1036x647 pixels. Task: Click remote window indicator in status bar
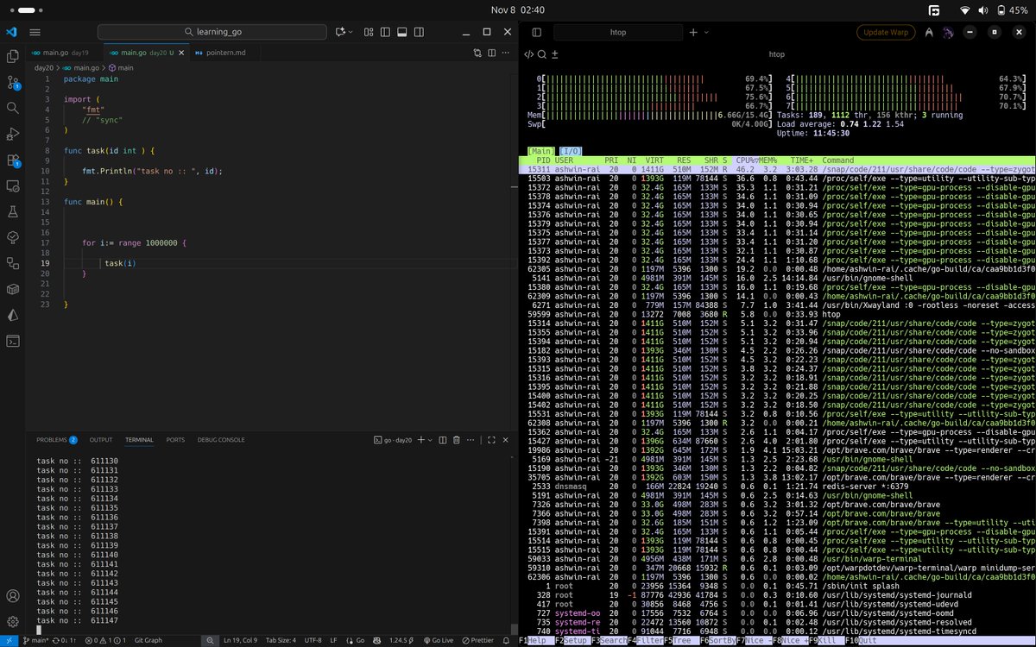pos(10,640)
